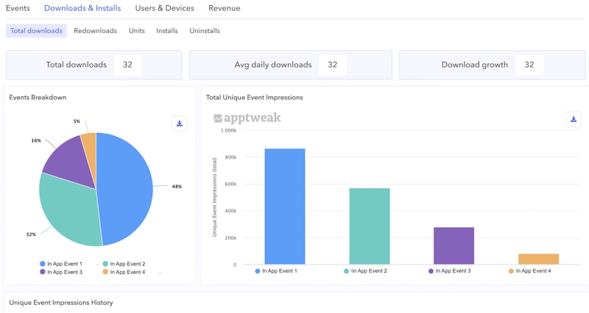Image resolution: width=589 pixels, height=313 pixels.
Task: Click the purple In App Event 3 bar
Action: pyautogui.click(x=454, y=245)
